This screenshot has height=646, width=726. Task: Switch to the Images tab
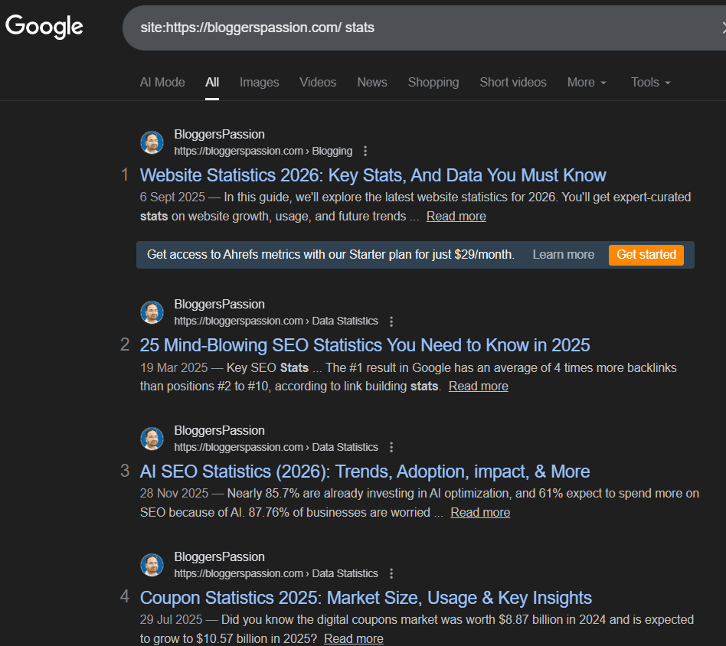click(259, 82)
